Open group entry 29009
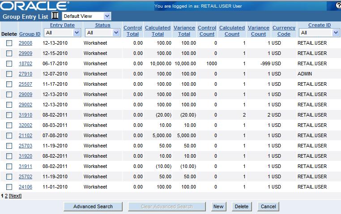Viewport: 341px width, 214px height. click(x=26, y=94)
